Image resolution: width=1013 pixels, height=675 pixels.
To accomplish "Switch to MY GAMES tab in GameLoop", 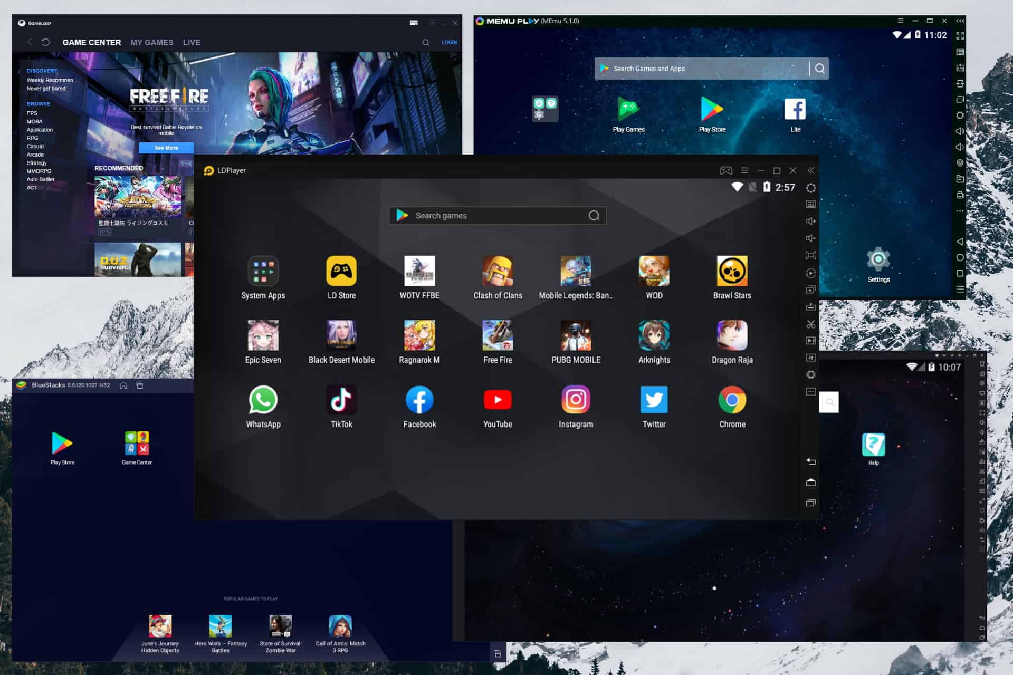I will (x=152, y=42).
